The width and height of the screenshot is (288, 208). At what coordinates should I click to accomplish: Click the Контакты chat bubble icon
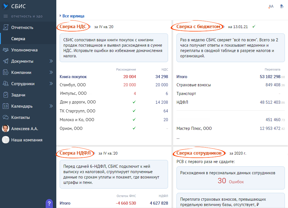tap(6, 117)
